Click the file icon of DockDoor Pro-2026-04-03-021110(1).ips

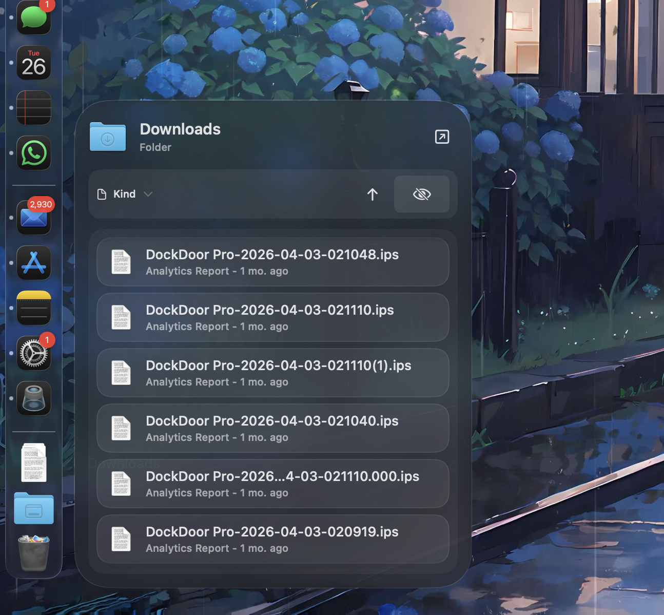[x=121, y=373]
